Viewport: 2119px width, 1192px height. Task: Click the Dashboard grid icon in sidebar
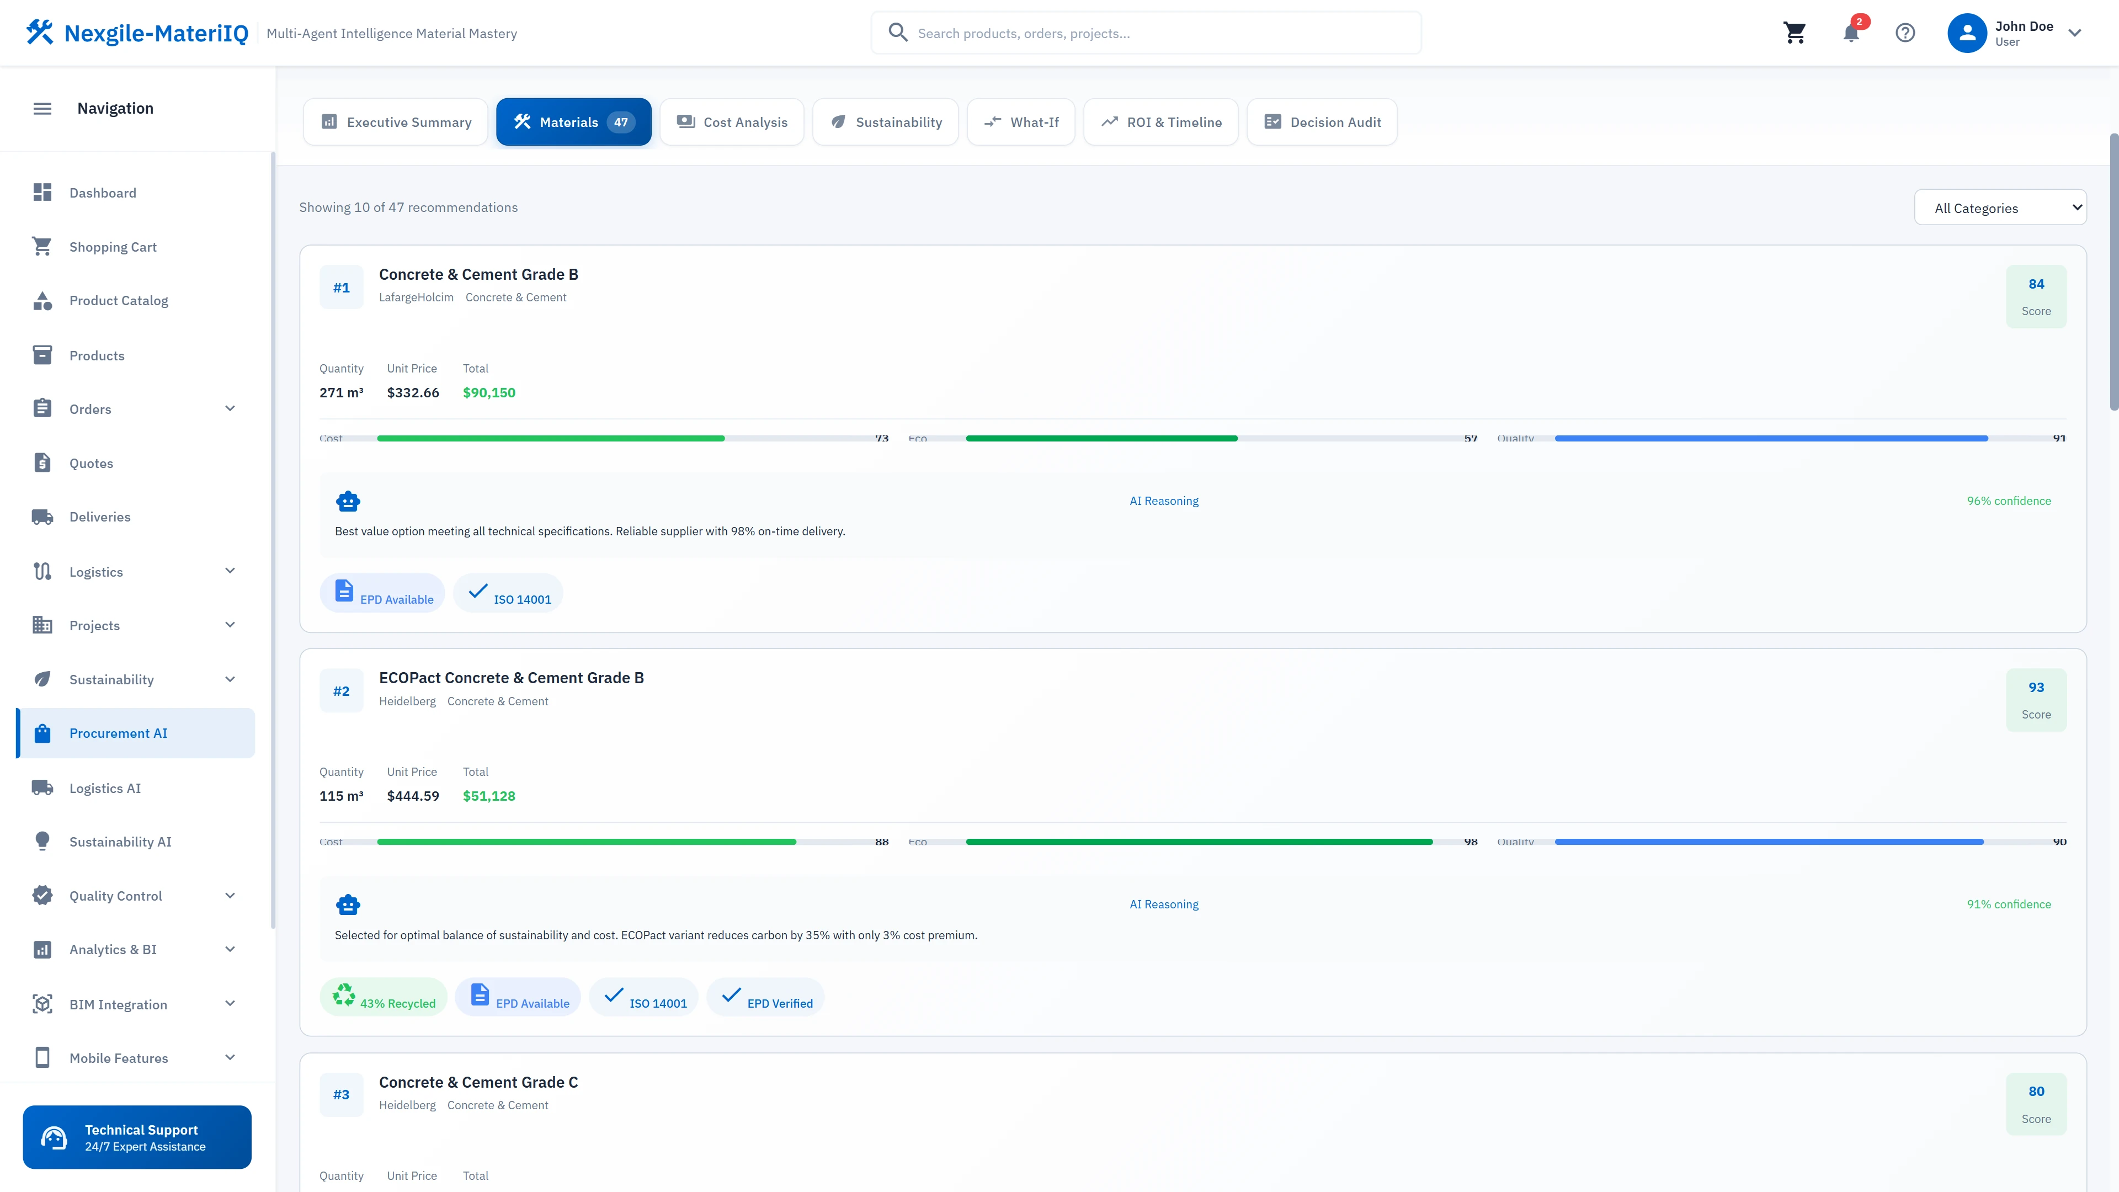coord(42,193)
